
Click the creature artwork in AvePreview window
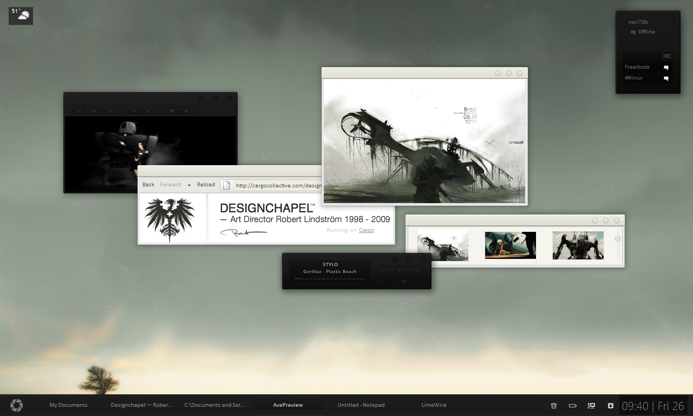pos(424,142)
